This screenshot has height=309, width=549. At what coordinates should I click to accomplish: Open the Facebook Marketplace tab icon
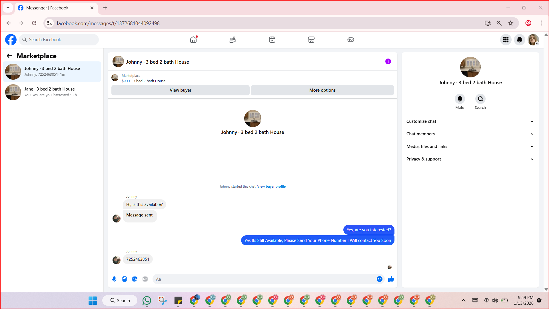(311, 40)
